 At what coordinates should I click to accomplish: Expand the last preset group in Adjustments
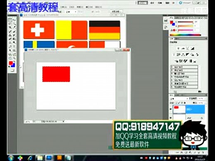coord(172,87)
